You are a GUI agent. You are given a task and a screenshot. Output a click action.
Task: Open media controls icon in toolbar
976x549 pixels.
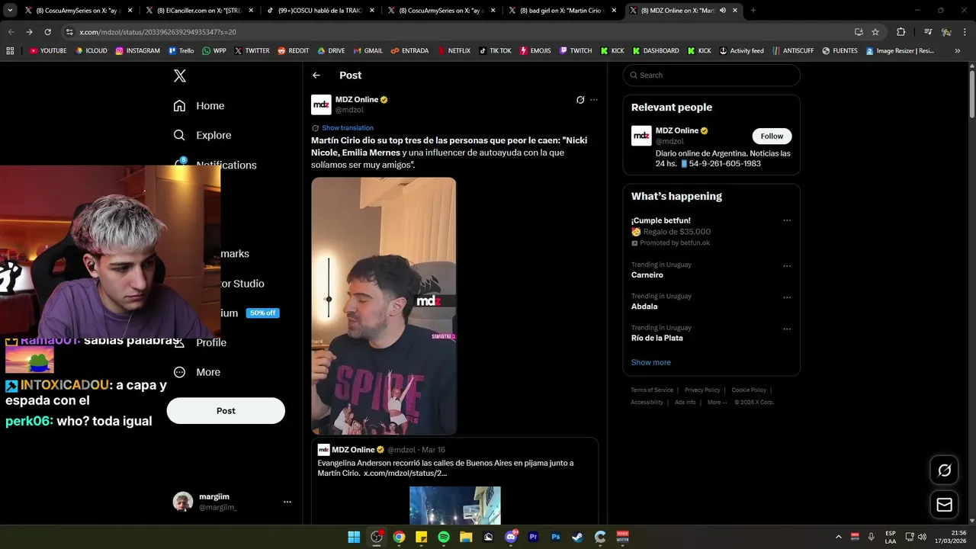tap(928, 32)
